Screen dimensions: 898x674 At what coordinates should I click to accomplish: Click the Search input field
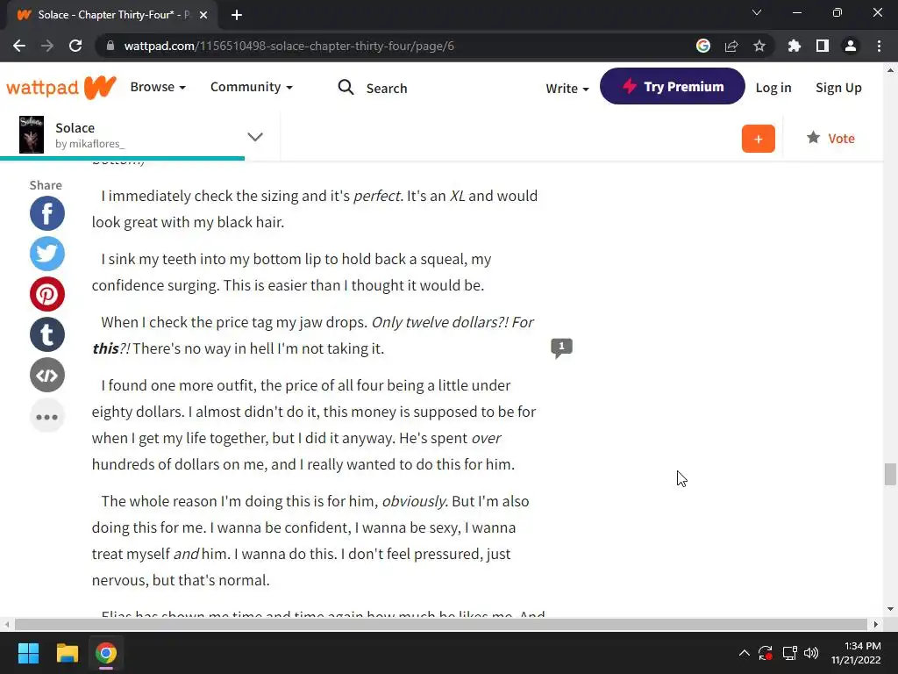coord(387,89)
